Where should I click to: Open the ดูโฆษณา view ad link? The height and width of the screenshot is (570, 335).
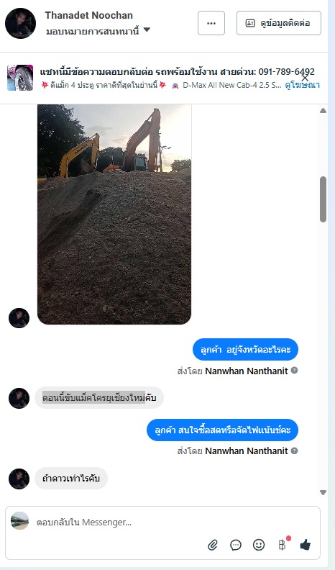303,85
